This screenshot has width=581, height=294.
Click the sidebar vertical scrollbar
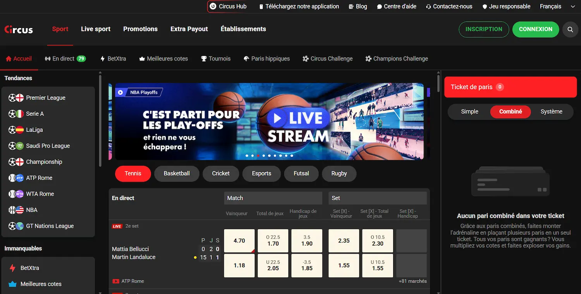coord(100,120)
